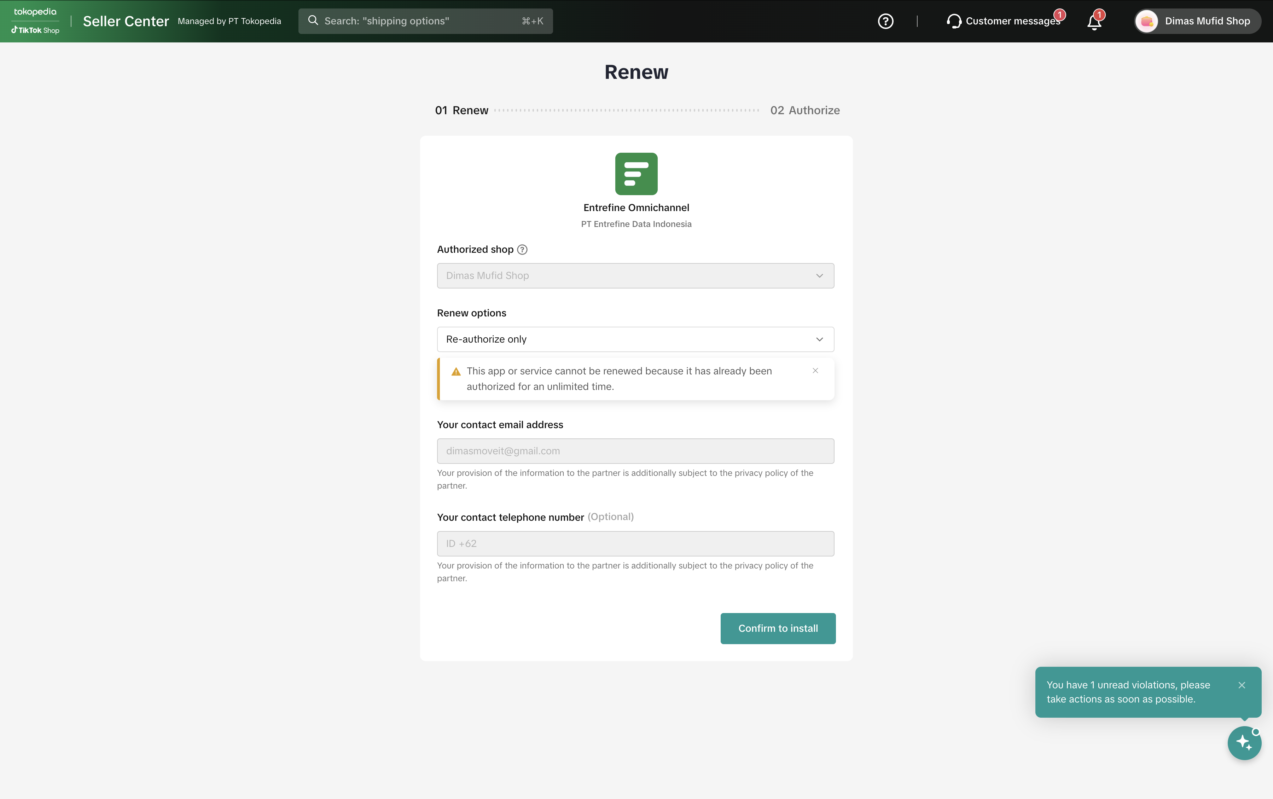Click the renewal warning message text

pos(619,379)
